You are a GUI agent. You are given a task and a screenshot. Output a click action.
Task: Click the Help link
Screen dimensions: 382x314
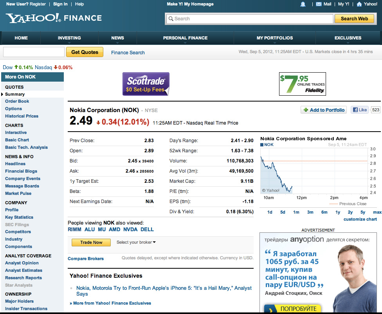click(x=79, y=4)
